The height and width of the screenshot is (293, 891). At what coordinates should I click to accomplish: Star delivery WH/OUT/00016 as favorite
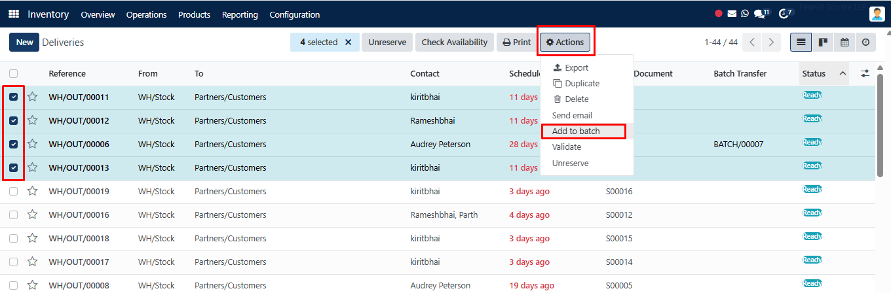(x=32, y=215)
